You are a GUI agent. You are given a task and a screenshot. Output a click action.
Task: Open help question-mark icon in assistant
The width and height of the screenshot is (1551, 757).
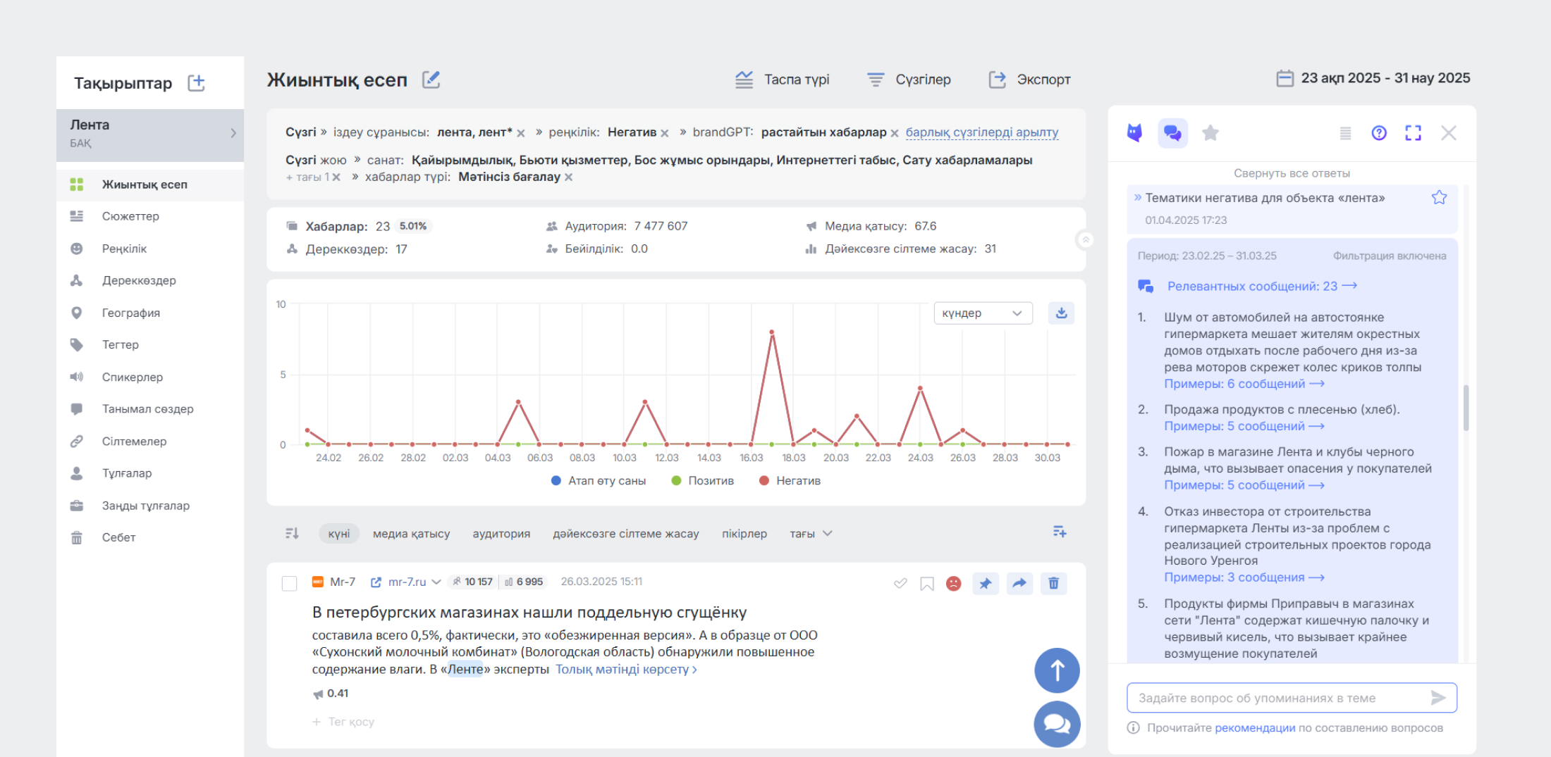point(1379,133)
